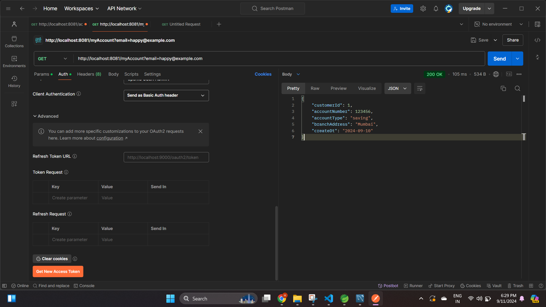The image size is (546, 307).
Task: Open the hamburger menu
Action: (x=8, y=9)
